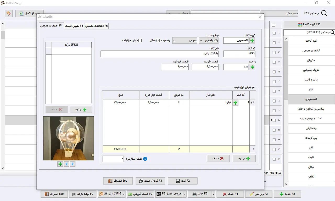Switch to F6 اطلاعات تکمیلی tab
335x201 pixels.
96,26
